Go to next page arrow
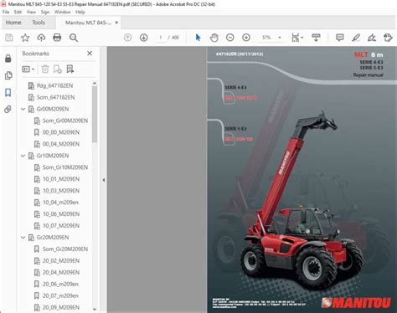Image resolution: width=397 pixels, height=313 pixels. point(144,38)
